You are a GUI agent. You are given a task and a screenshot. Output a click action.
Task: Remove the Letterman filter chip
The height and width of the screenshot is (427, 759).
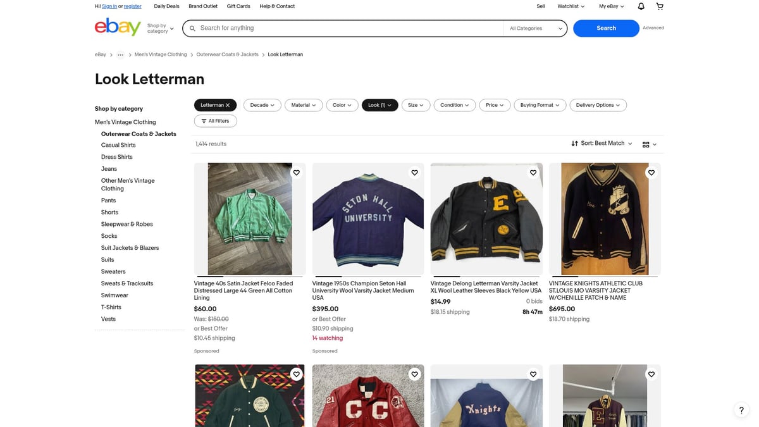(228, 105)
